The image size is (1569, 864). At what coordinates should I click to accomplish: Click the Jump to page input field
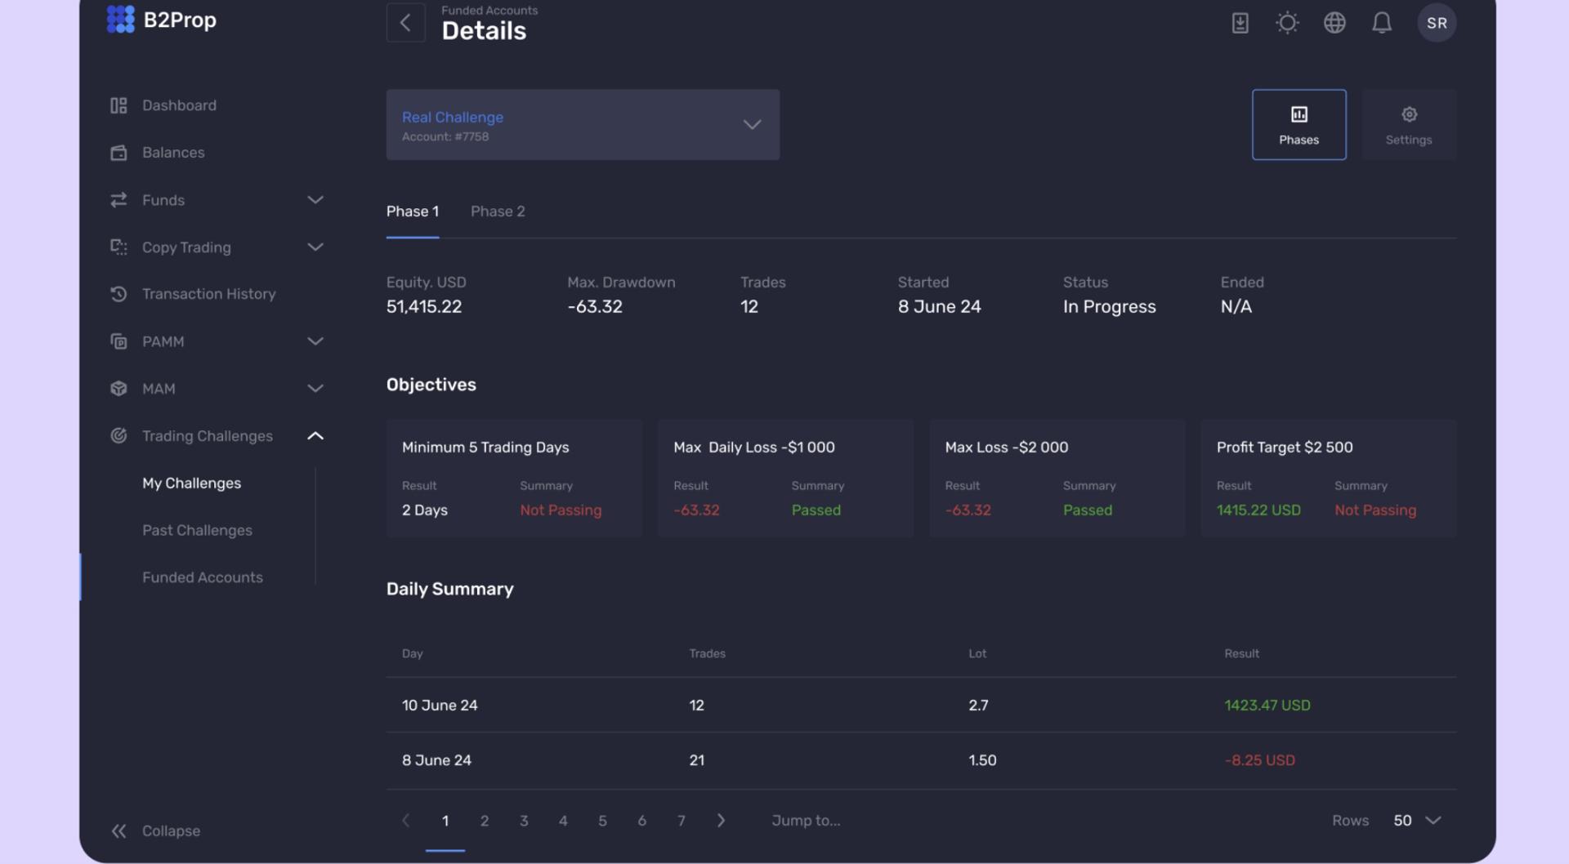[x=806, y=820]
